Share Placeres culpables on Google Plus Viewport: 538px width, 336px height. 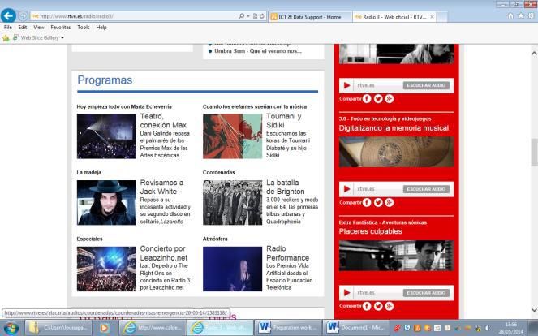(389, 306)
